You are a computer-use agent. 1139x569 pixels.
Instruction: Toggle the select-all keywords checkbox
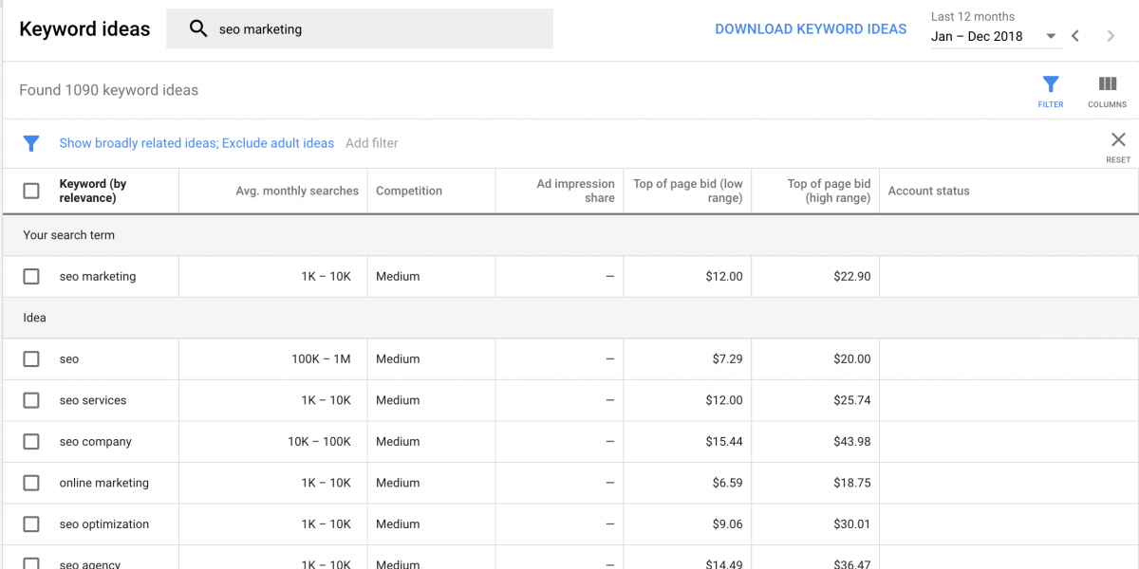(x=31, y=191)
